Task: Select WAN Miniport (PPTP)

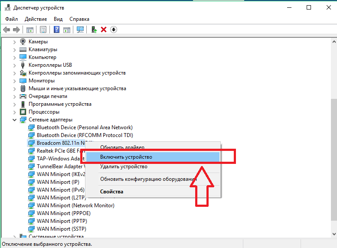Action: click(x=62, y=221)
